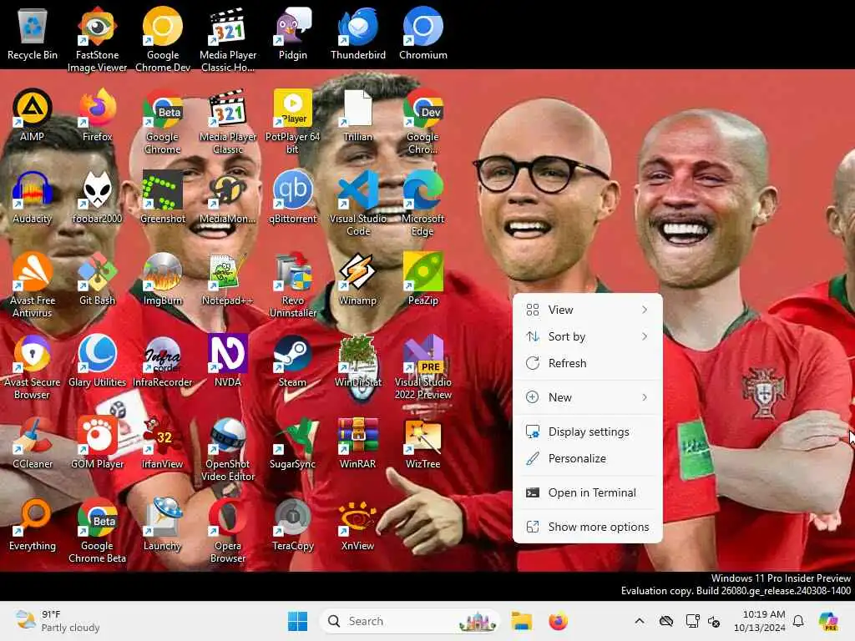Select the PeaZip desktop icon
Viewport: 855px width, 641px height.
(423, 279)
